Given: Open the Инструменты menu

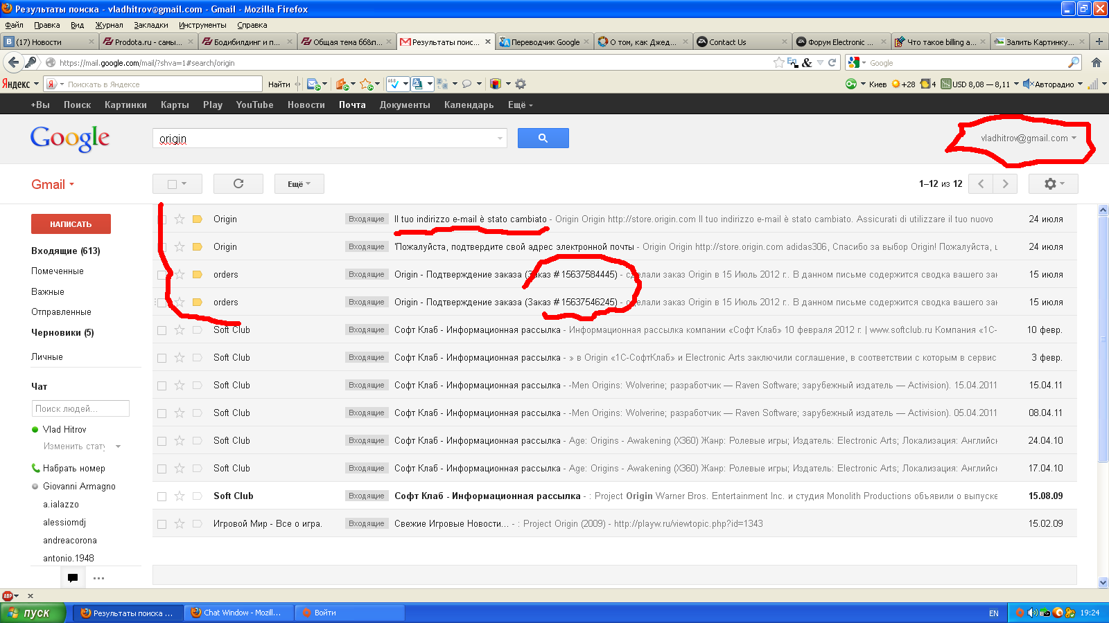Looking at the screenshot, I should click(202, 25).
